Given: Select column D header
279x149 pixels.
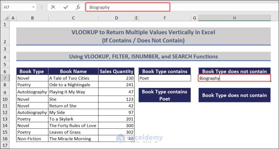Looking at the screenshot, I should tap(117, 18).
